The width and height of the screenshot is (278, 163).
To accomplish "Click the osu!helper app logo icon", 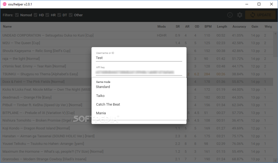I will [5, 4].
